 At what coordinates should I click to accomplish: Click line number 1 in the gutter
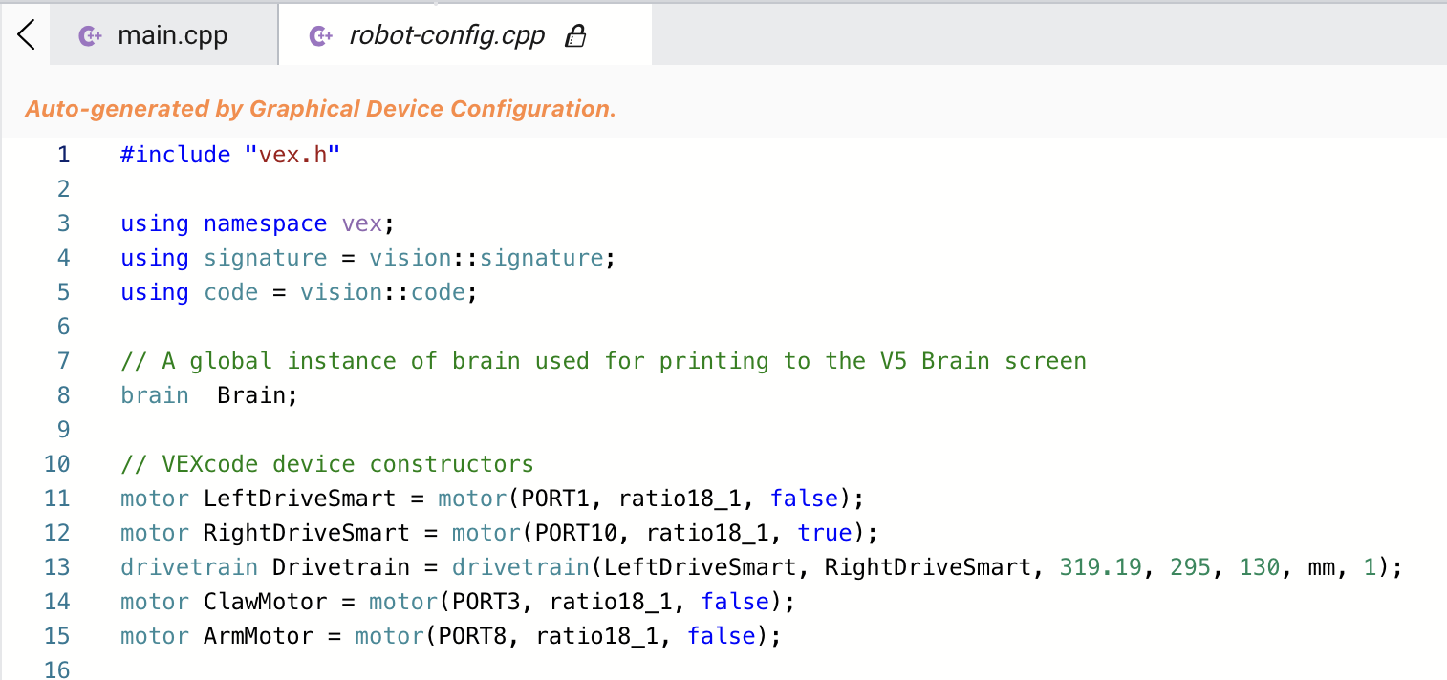pyautogui.click(x=63, y=155)
